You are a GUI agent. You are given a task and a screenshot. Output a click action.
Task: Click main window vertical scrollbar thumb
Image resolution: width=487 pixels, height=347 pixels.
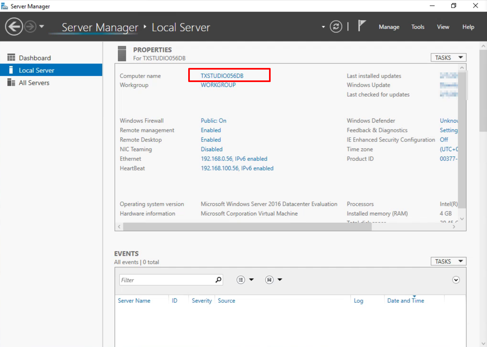tap(483, 90)
